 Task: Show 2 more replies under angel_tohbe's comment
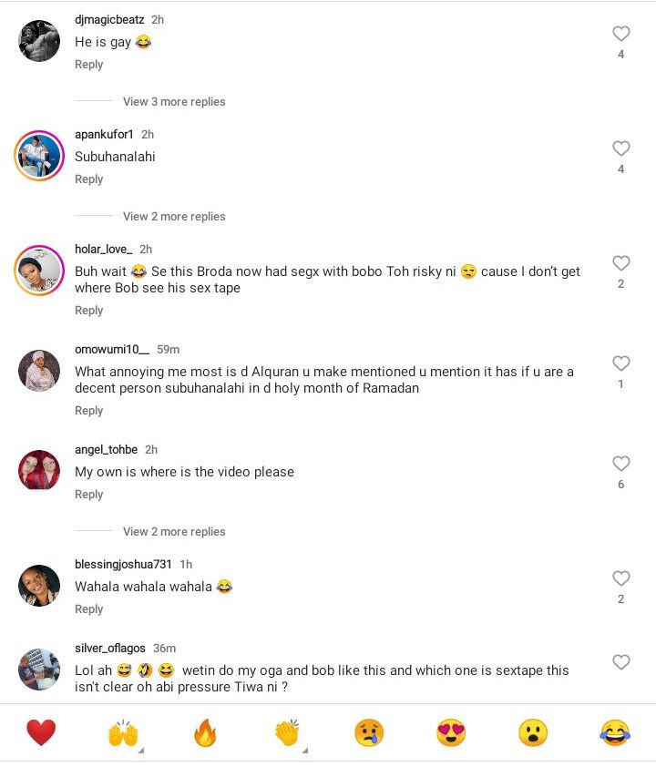174,532
